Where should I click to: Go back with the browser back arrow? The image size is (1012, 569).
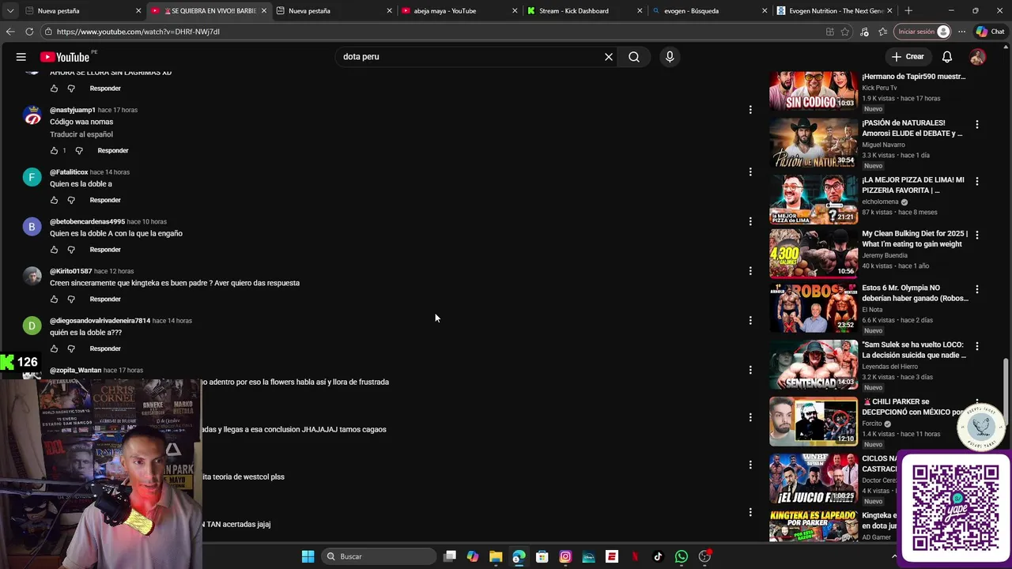pyautogui.click(x=10, y=32)
